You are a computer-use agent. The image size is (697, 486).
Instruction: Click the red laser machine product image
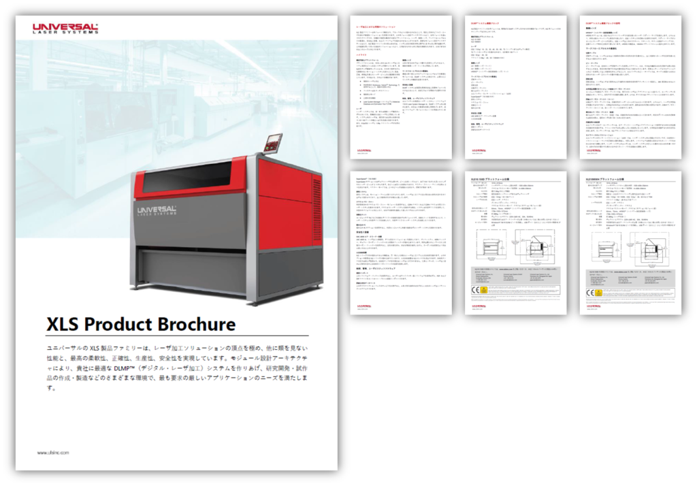click(x=227, y=220)
